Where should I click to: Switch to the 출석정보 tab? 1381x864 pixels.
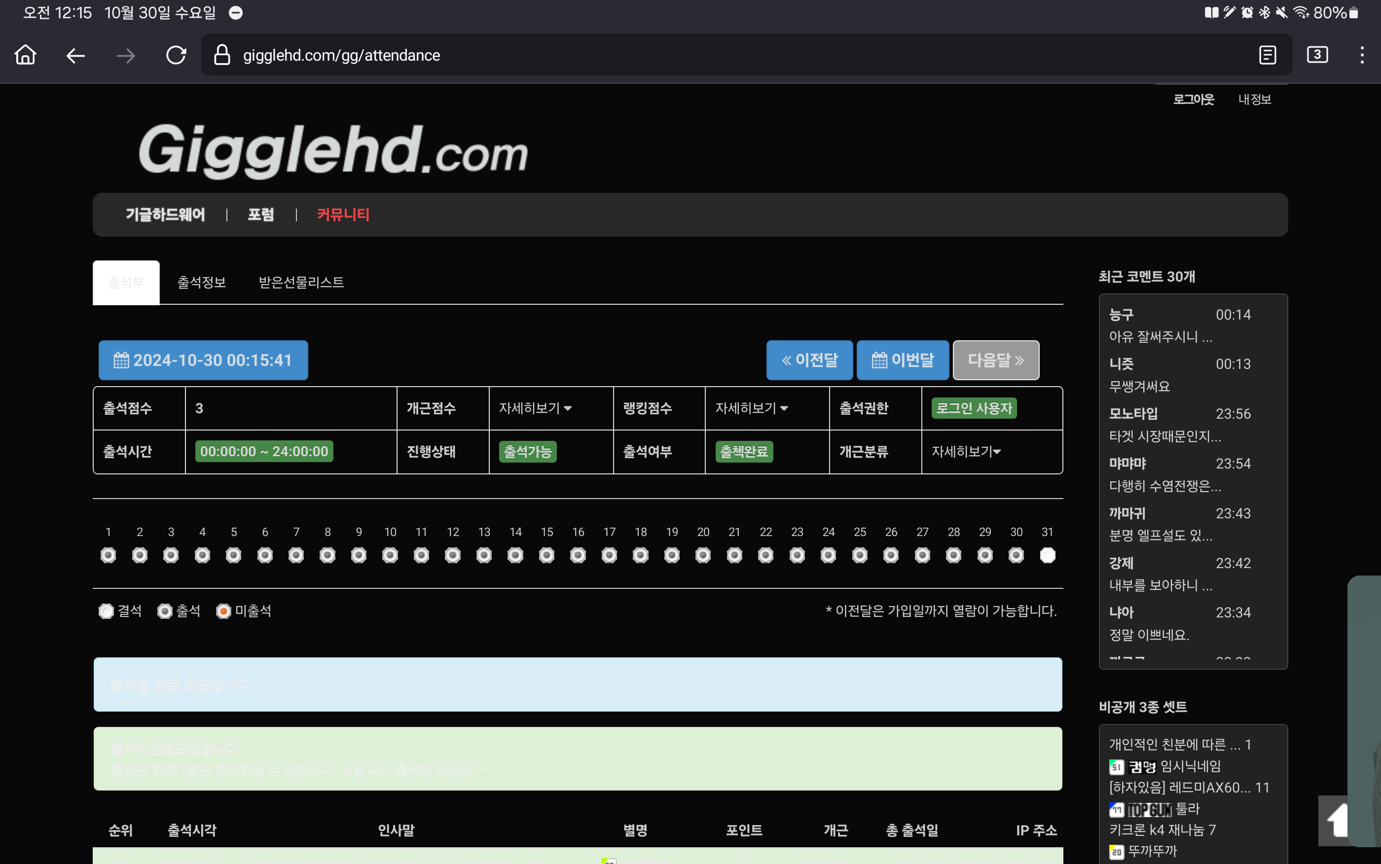[202, 282]
